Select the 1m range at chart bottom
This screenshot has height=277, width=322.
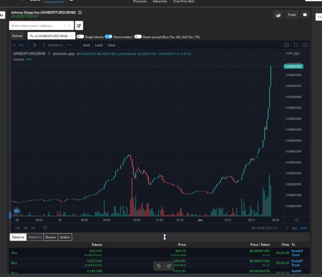17,228
